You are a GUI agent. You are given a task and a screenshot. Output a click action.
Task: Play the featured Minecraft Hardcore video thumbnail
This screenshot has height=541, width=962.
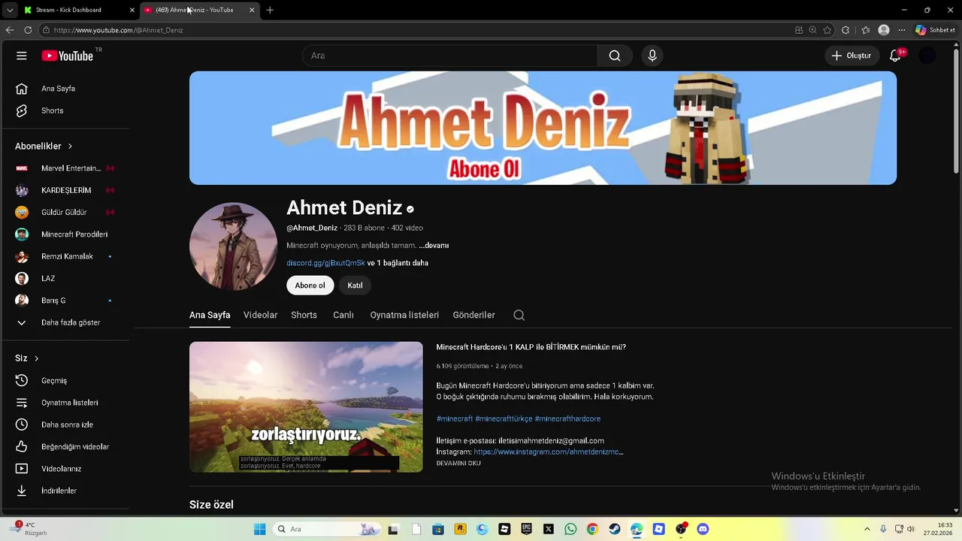point(306,407)
